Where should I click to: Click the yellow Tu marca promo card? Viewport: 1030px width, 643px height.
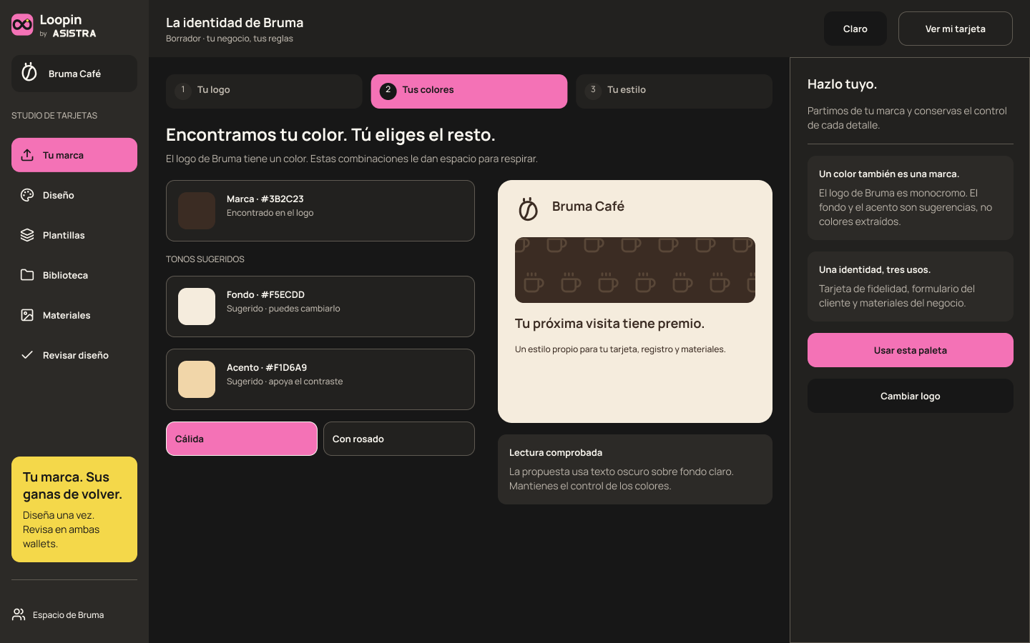tap(74, 509)
